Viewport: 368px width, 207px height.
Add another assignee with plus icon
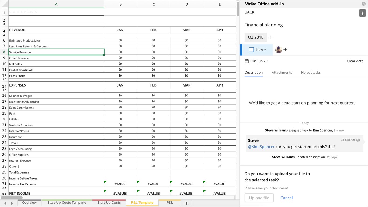[285, 50]
